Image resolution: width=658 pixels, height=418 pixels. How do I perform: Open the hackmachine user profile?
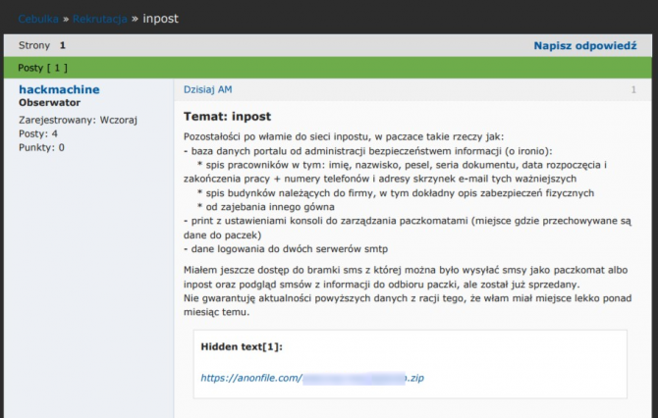click(x=59, y=89)
